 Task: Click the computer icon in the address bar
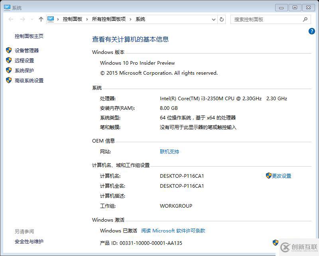[x=51, y=19]
